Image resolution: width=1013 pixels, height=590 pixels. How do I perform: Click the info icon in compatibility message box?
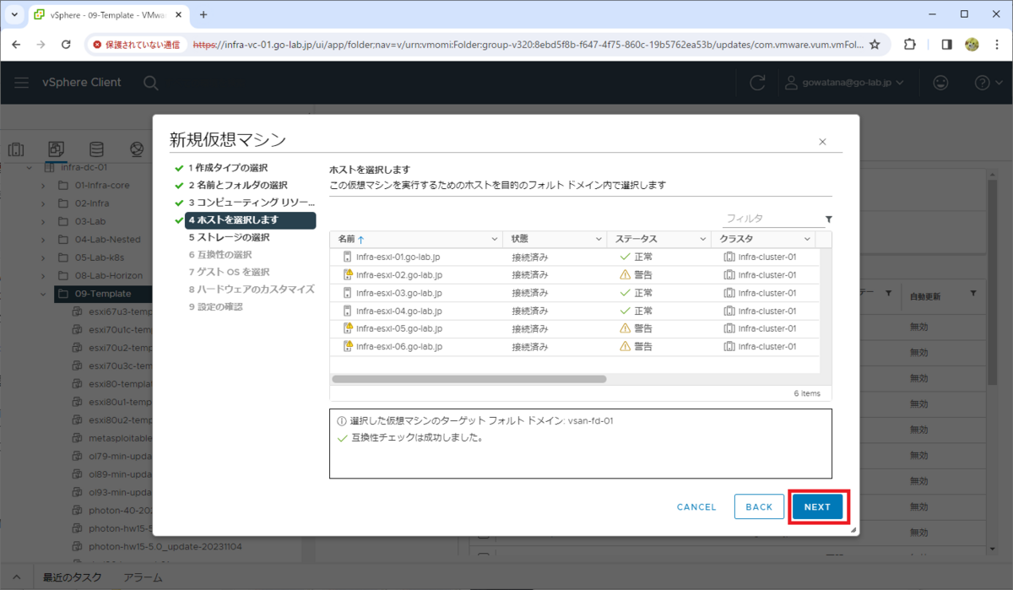(342, 420)
